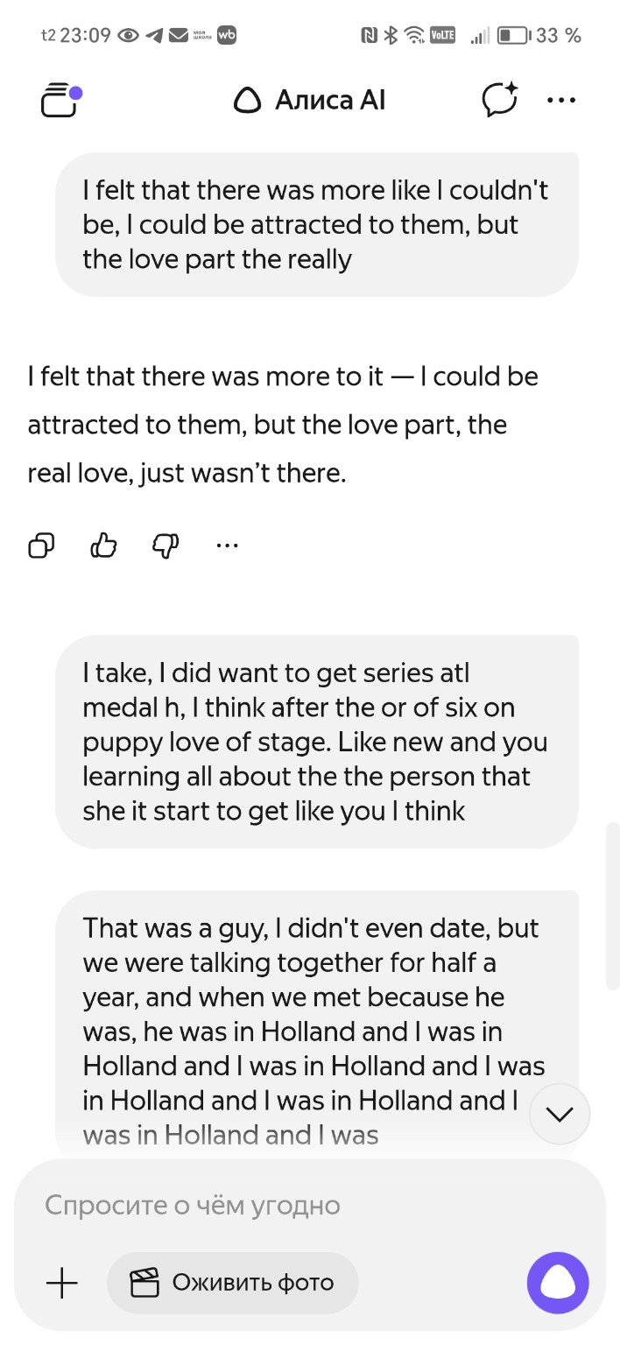This screenshot has width=620, height=1345.
Task: Copy the assistant's response
Action: click(x=41, y=546)
